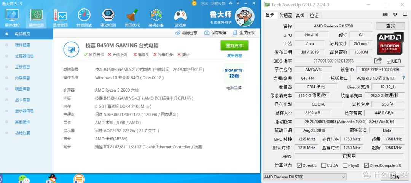Click the AMD Radeon Graphics logo
This screenshot has height=183, width=411.
tap(390, 43)
